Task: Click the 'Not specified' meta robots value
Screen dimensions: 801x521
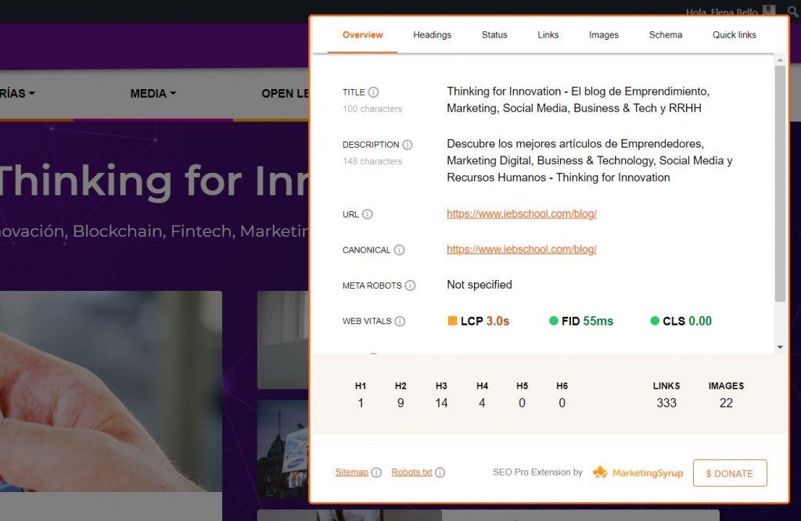Action: 480,285
